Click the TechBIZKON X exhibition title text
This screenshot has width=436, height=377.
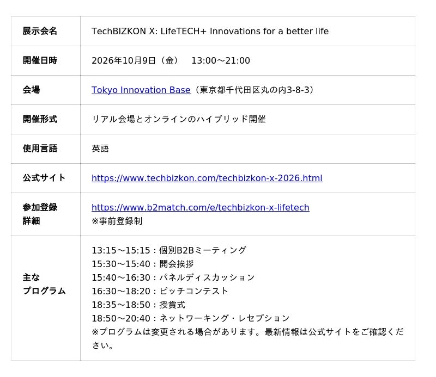point(210,31)
